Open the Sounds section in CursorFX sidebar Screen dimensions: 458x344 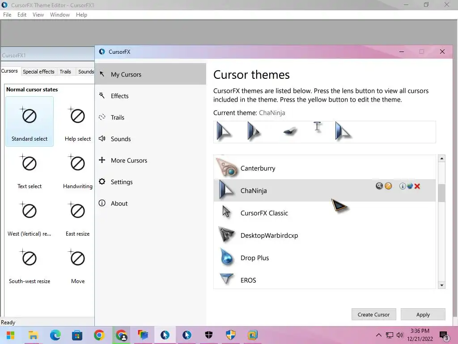click(x=150, y=139)
